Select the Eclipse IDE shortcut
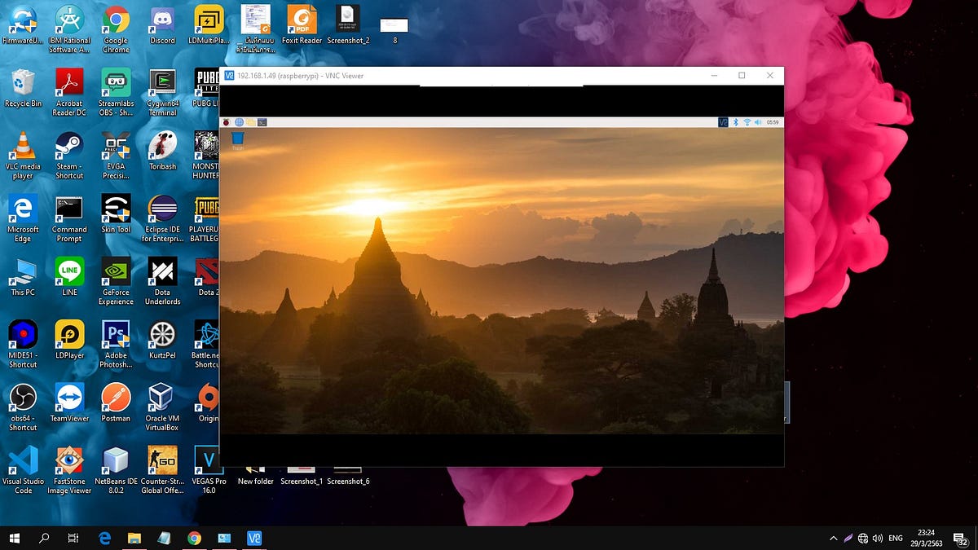This screenshot has width=978, height=550. click(162, 218)
